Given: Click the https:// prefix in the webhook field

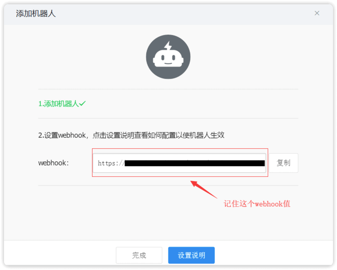Looking at the screenshot, I should click(x=111, y=163).
